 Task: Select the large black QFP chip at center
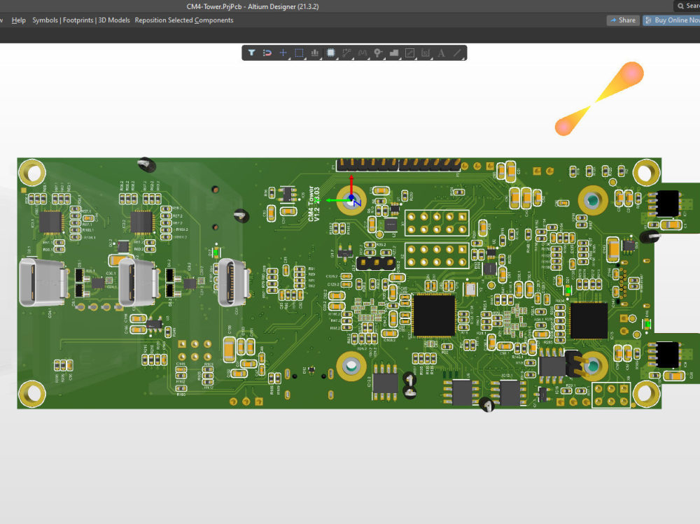tap(434, 315)
